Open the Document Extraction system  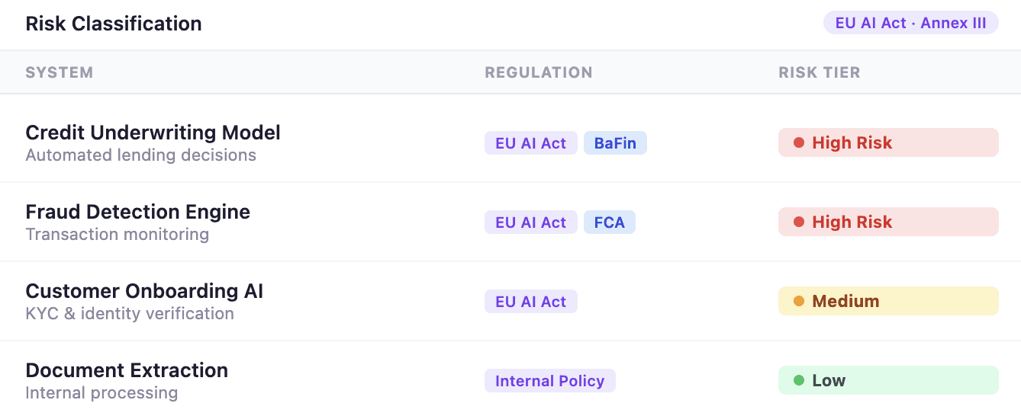127,370
